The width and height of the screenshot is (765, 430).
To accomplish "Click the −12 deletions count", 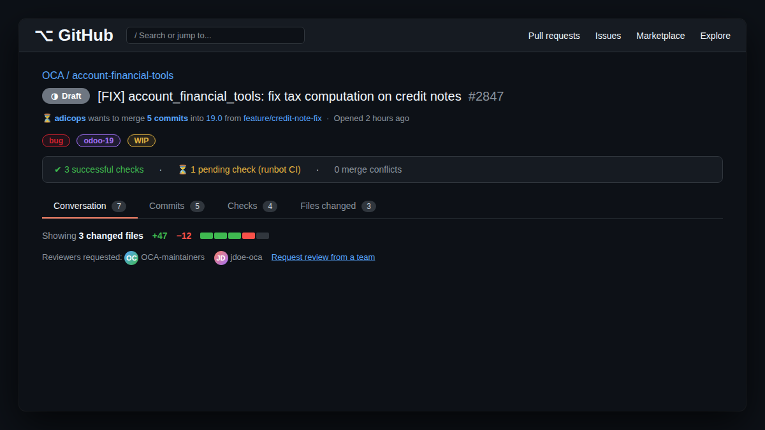I will pos(184,236).
